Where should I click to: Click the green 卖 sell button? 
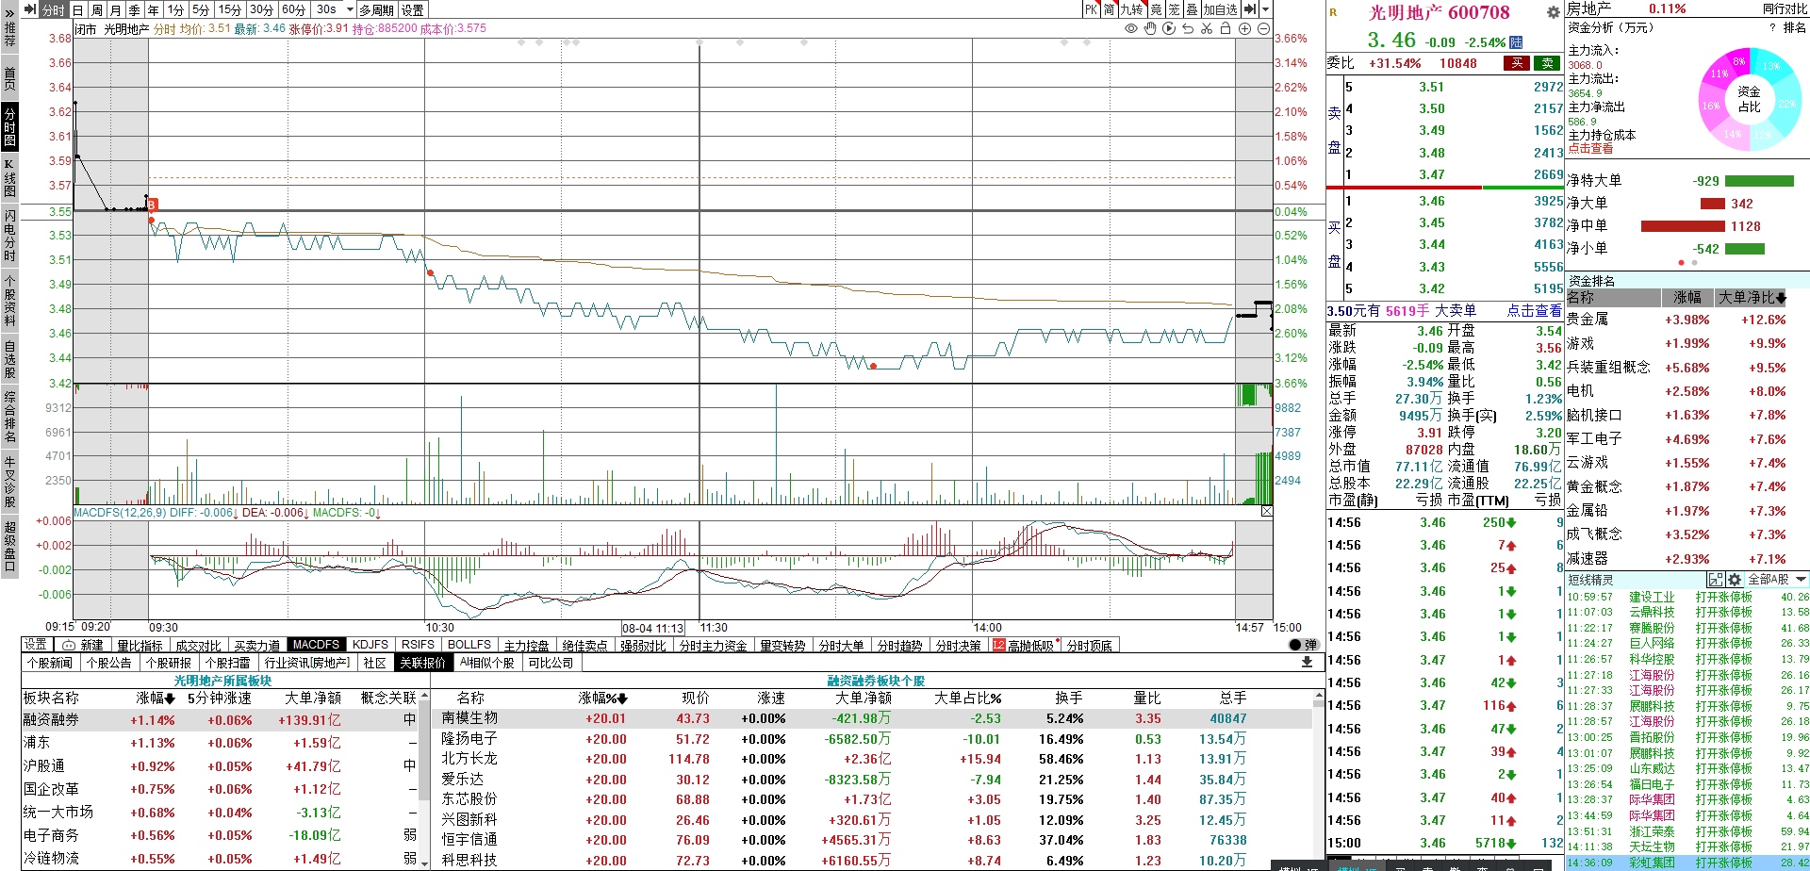click(x=1547, y=63)
